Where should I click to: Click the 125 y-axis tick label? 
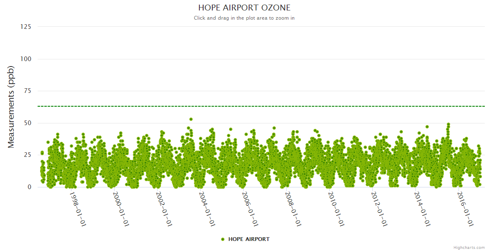tap(25, 27)
